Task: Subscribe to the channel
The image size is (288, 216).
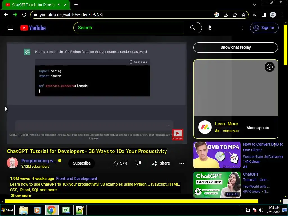Action: tap(82, 163)
